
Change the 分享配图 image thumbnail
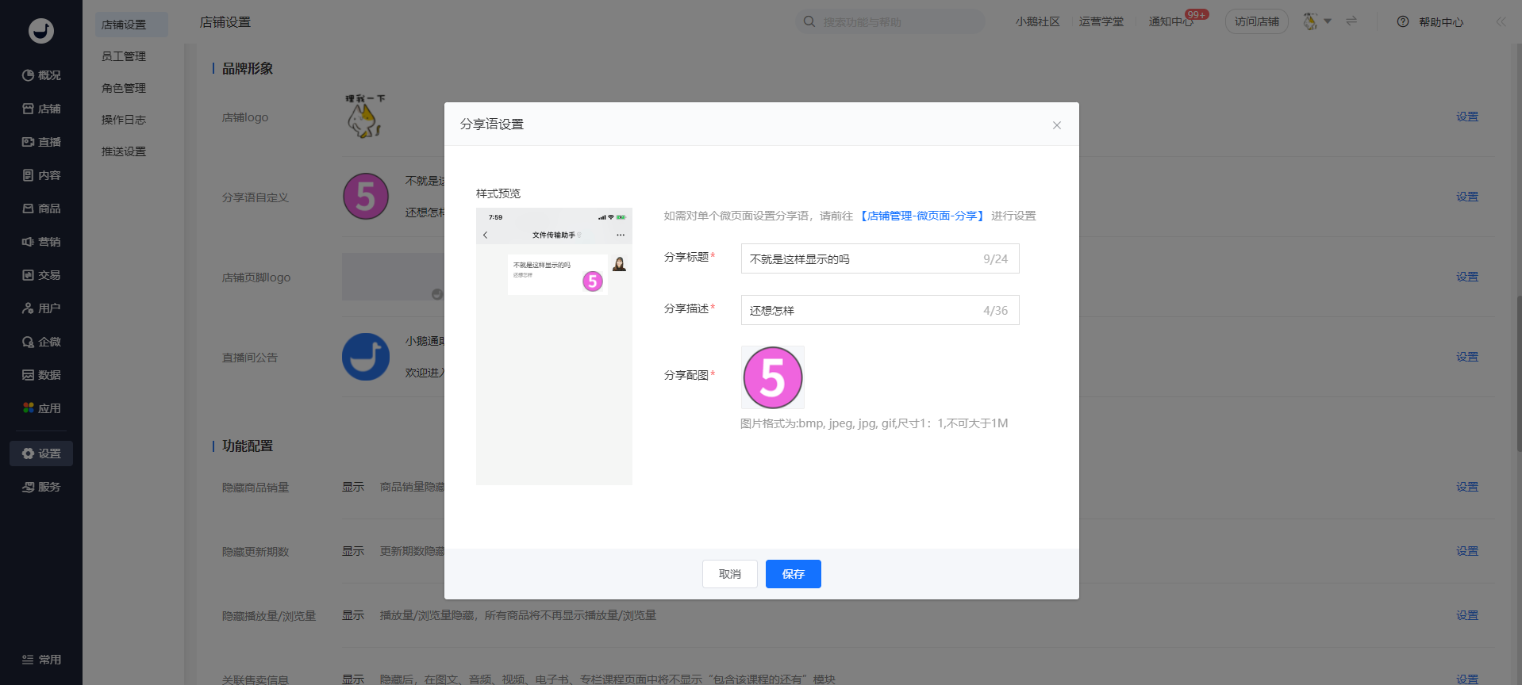(773, 377)
